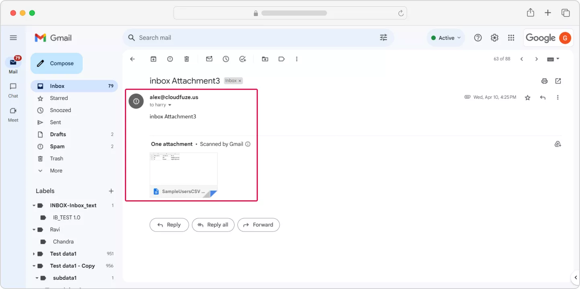The width and height of the screenshot is (580, 289).
Task: Click the browser Share icon
Action: 531,12
